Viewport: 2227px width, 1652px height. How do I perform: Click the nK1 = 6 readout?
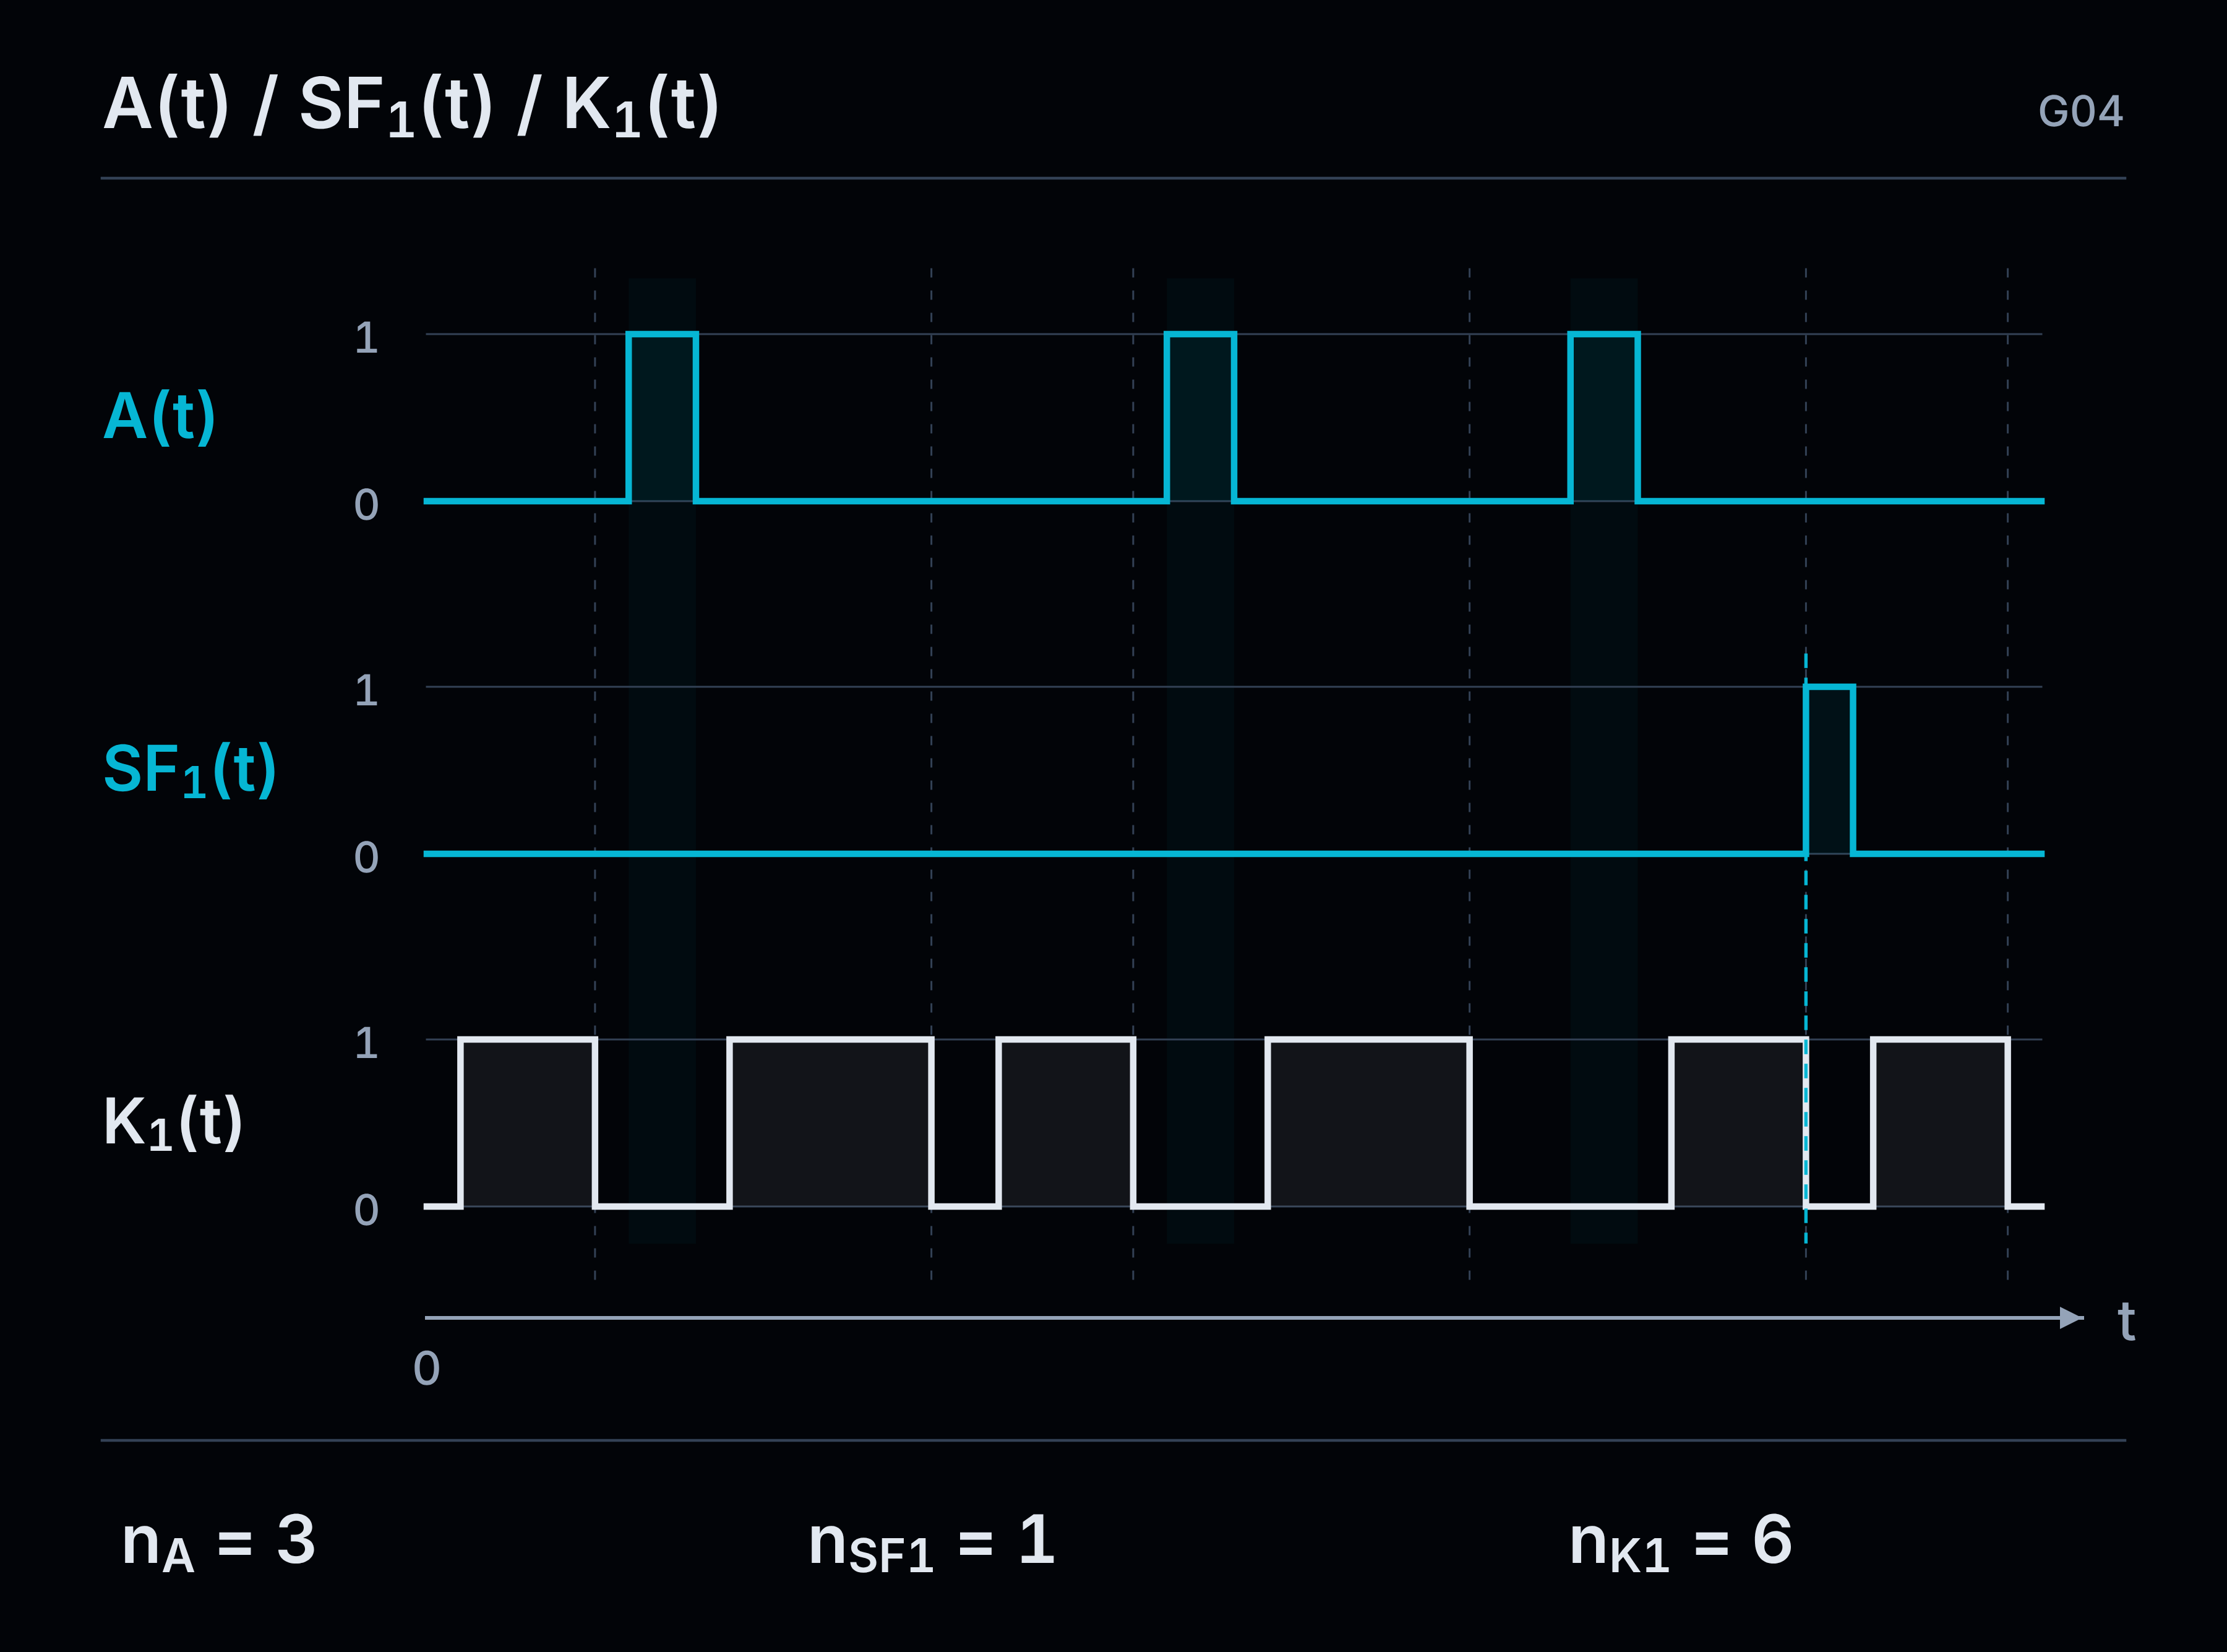point(1680,1542)
